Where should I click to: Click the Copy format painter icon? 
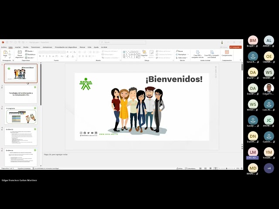point(10,57)
